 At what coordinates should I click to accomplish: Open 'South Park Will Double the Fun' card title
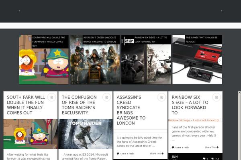coord(26,105)
